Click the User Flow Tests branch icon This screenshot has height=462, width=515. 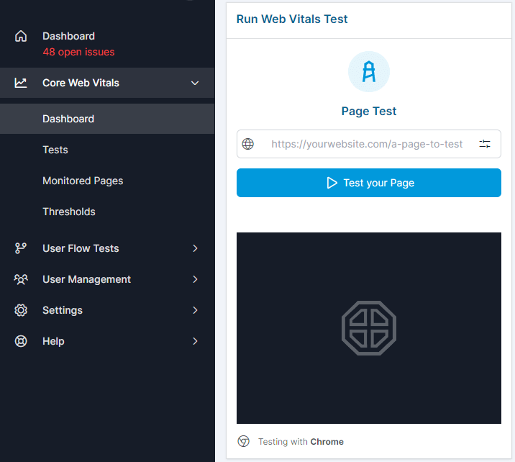tap(21, 248)
